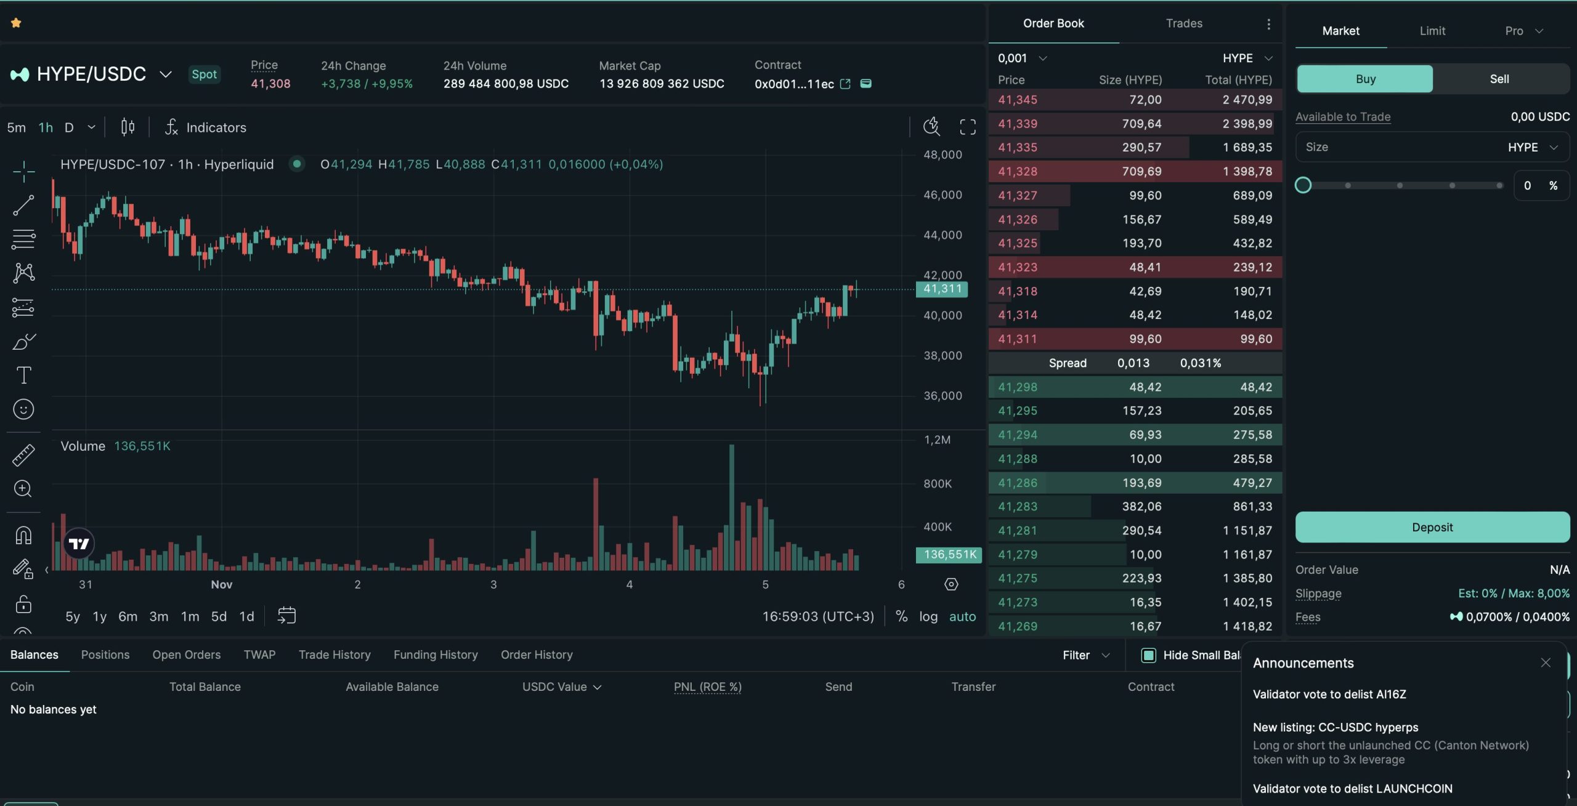1577x806 pixels.
Task: Toggle Hide Small Balances checkbox
Action: click(x=1148, y=655)
